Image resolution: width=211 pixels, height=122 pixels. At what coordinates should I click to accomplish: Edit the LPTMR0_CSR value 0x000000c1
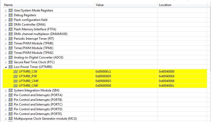click(103, 72)
